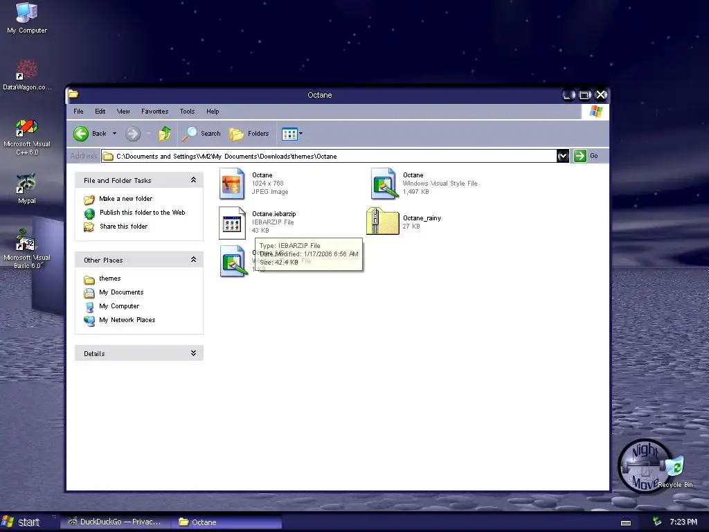This screenshot has height=532, width=709.
Task: Open the View menu
Action: tap(123, 112)
